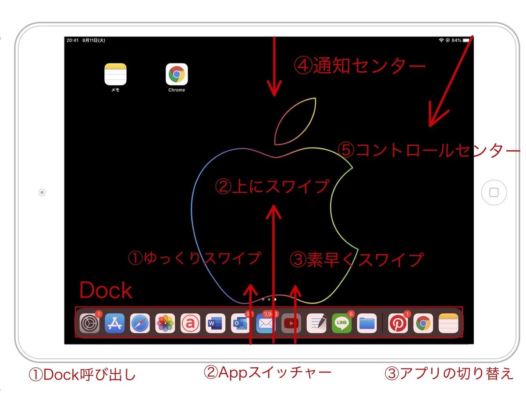Open the Files app

pyautogui.click(x=367, y=323)
